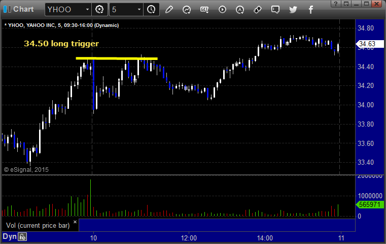Toggle the lock icon next to Dyn

22,237
